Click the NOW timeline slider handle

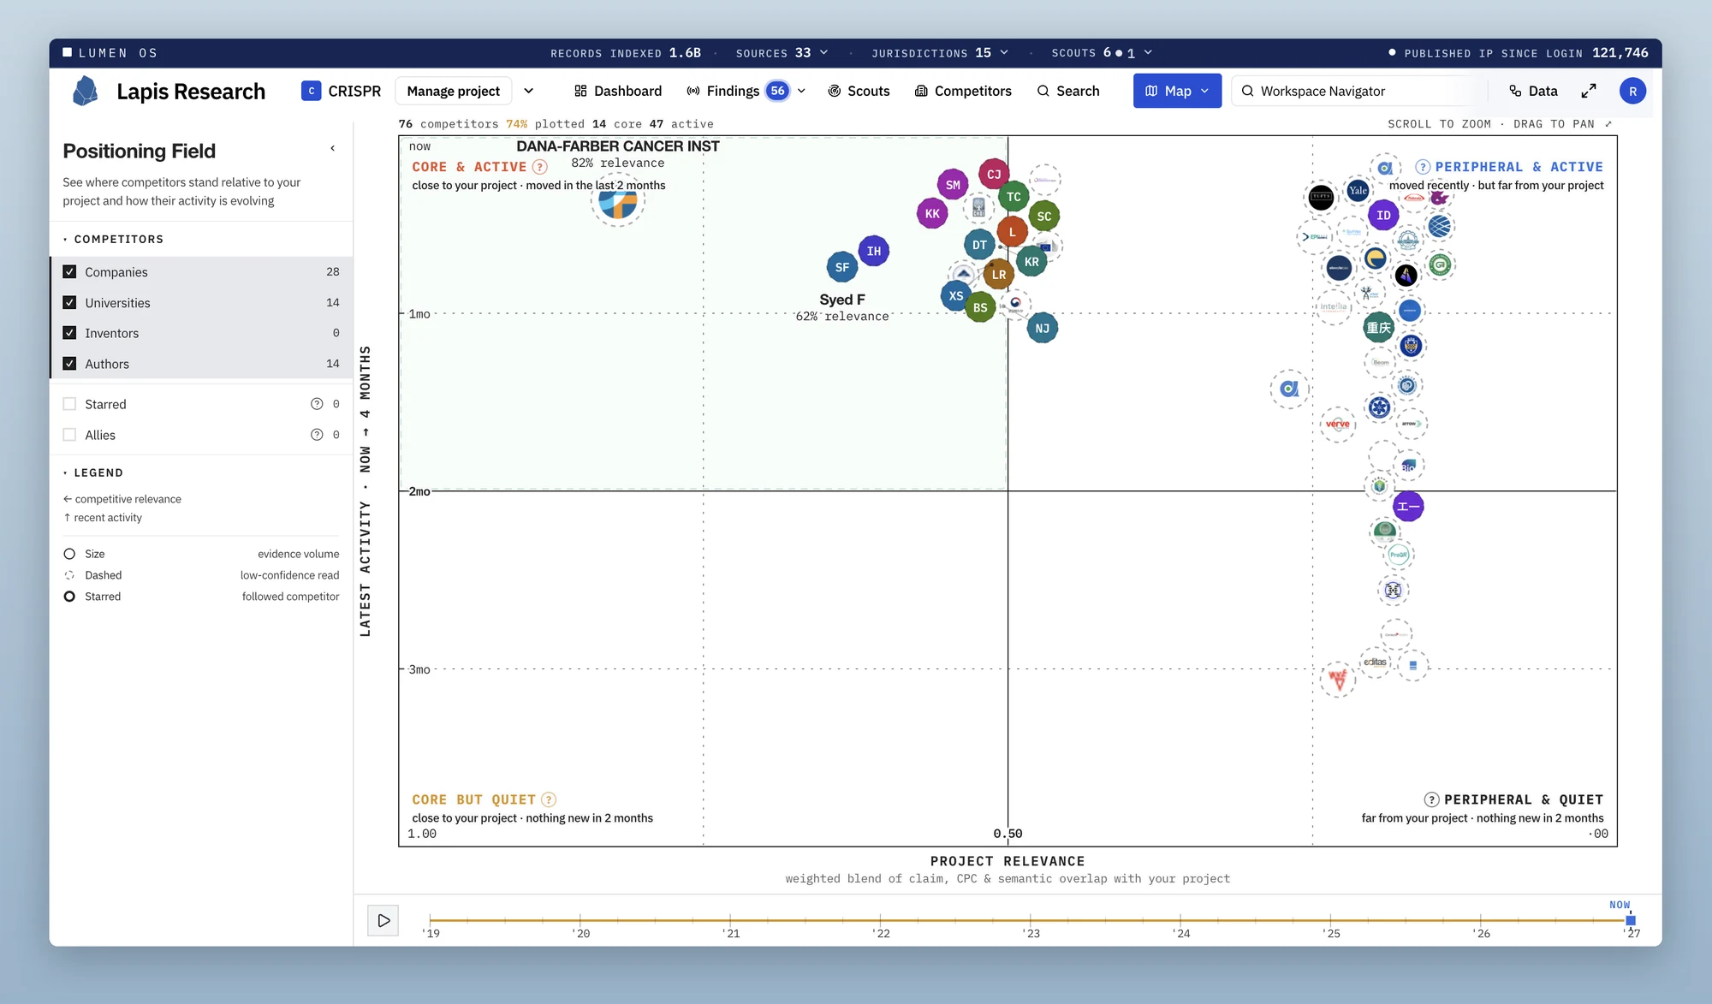1631,920
